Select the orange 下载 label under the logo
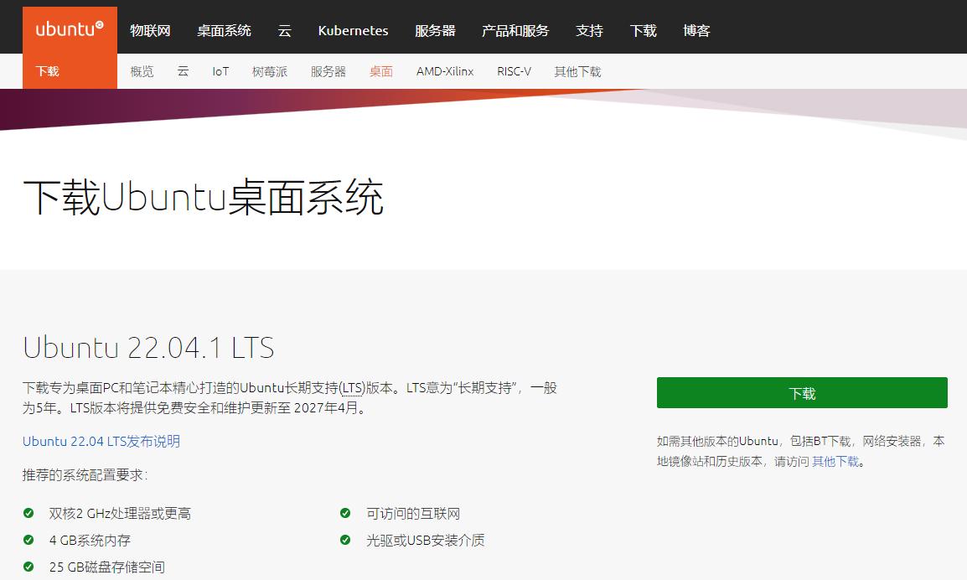 [48, 71]
